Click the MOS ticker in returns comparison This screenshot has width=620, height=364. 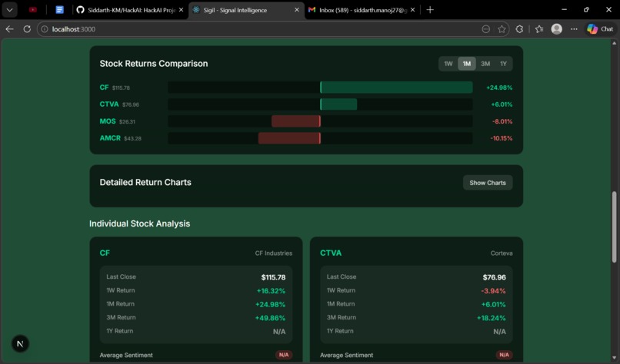click(x=108, y=121)
